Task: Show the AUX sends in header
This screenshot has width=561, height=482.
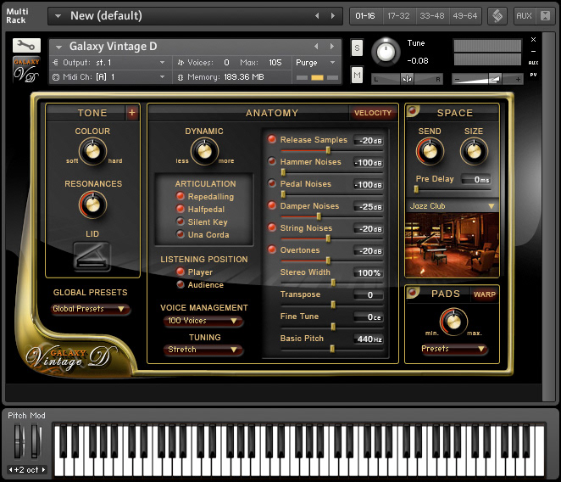Action: [524, 16]
